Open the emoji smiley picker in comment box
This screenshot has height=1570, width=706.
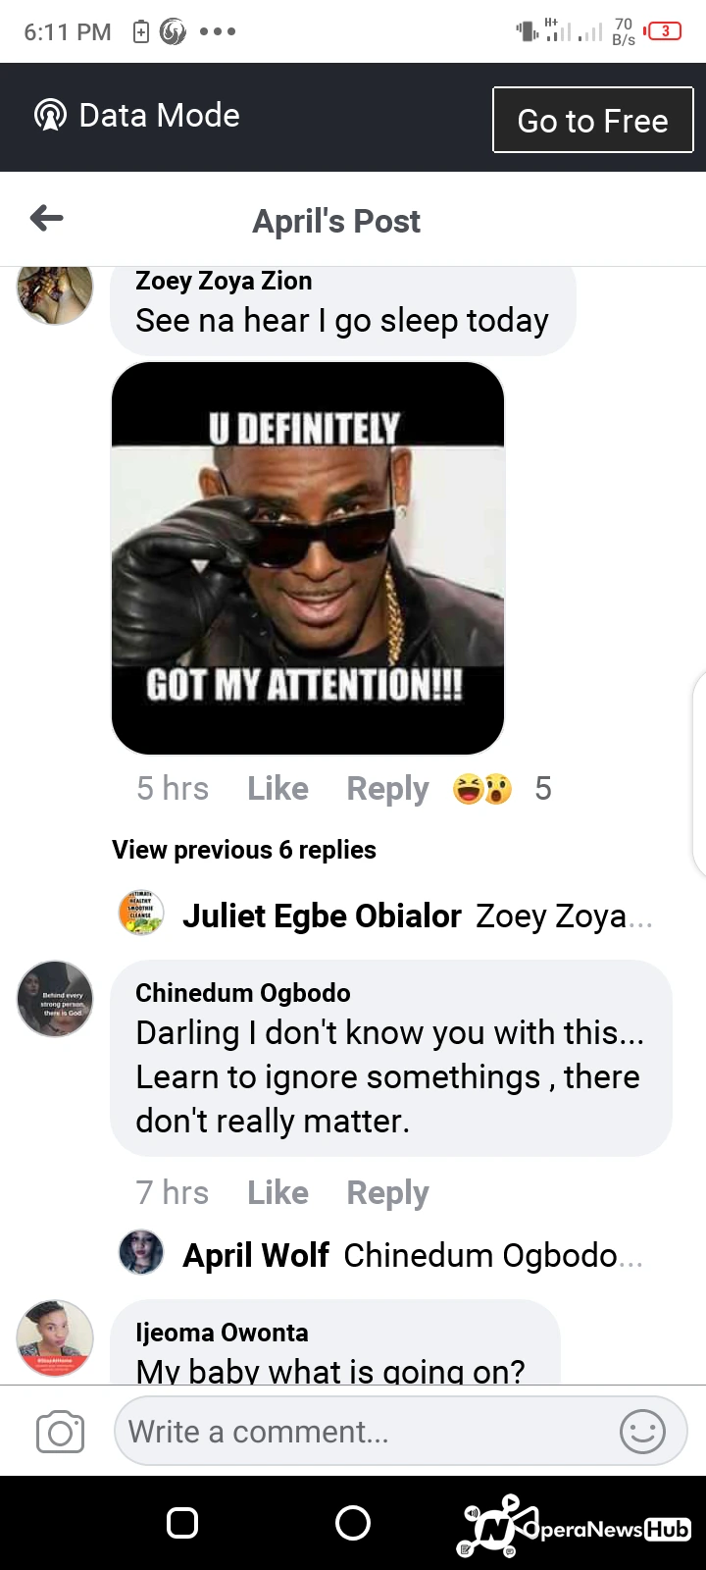(x=642, y=1432)
